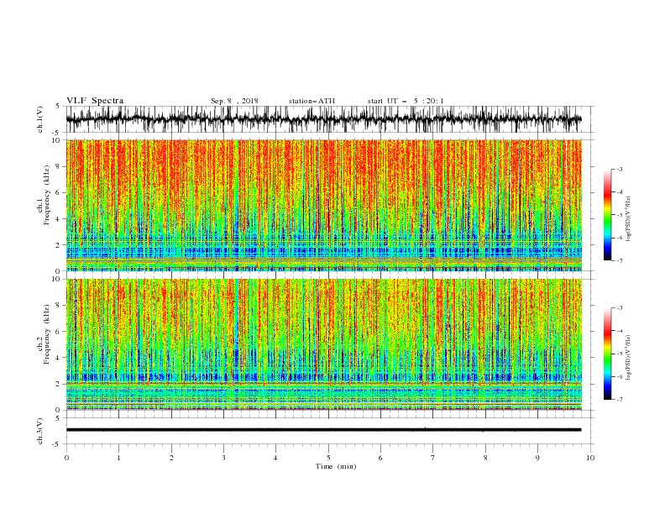Viewport: 665px width, 514px height.
Task: Click tick label 8 on Time (min) axis
Action: [x=485, y=458]
